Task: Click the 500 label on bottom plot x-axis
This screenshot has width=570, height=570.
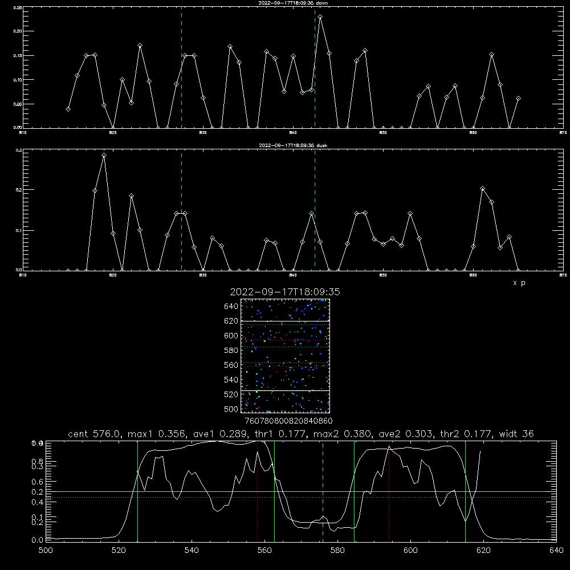Action: pos(46,551)
